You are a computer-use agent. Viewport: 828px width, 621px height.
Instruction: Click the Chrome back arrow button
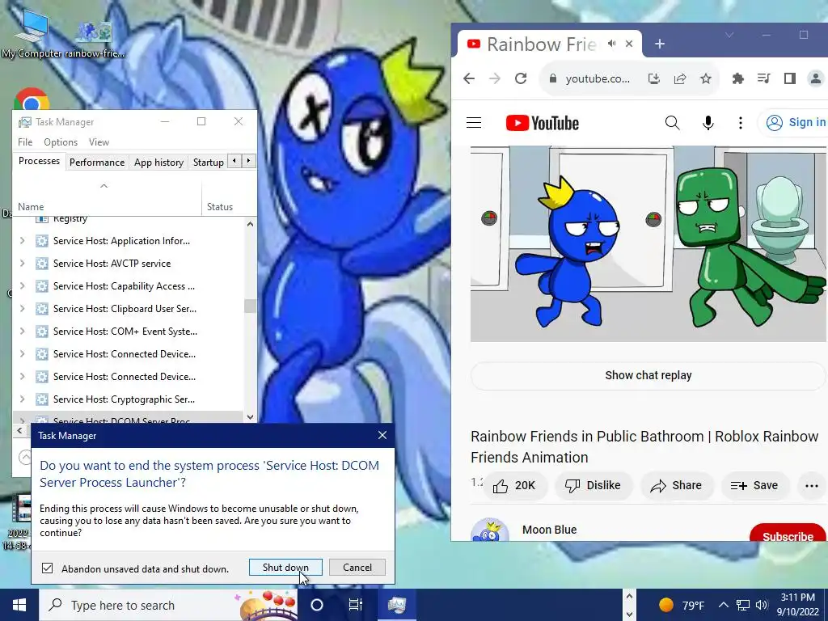click(x=468, y=78)
